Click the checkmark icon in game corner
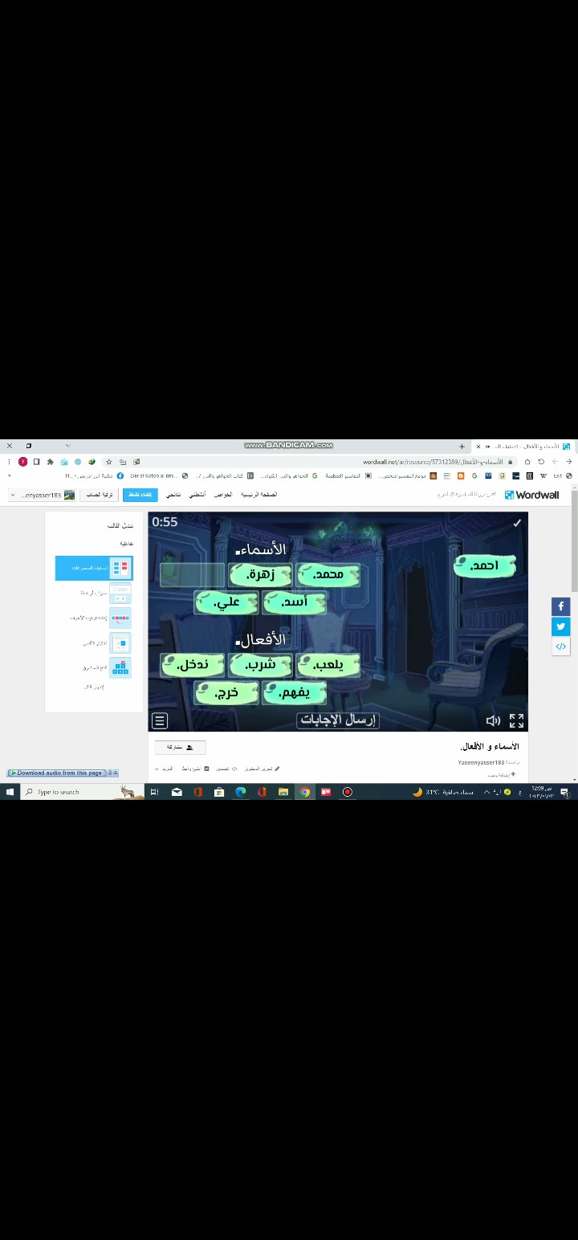Viewport: 578px width, 1240px height. click(x=517, y=523)
